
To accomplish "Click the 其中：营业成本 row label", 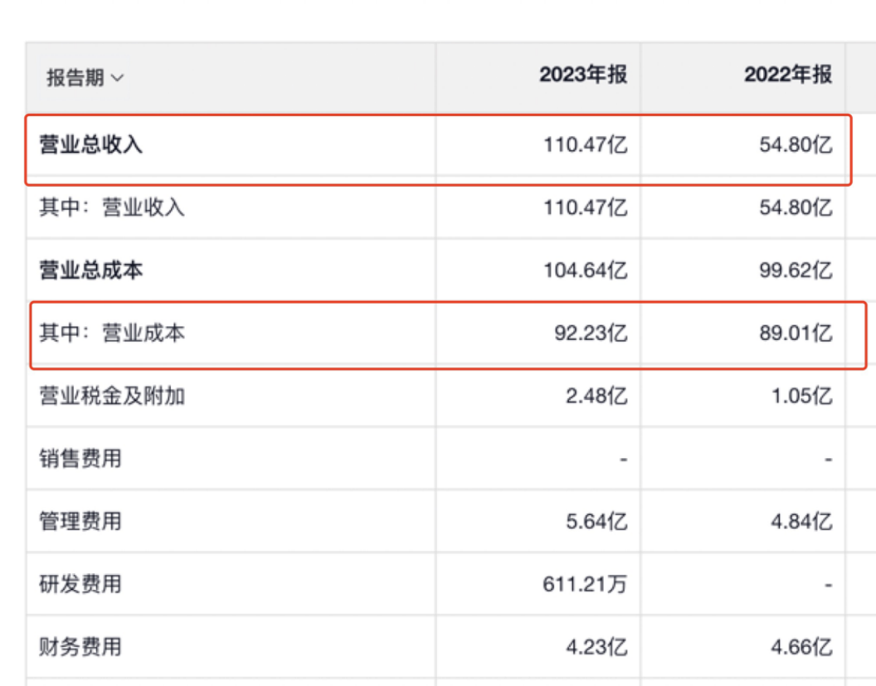I will click(x=112, y=333).
